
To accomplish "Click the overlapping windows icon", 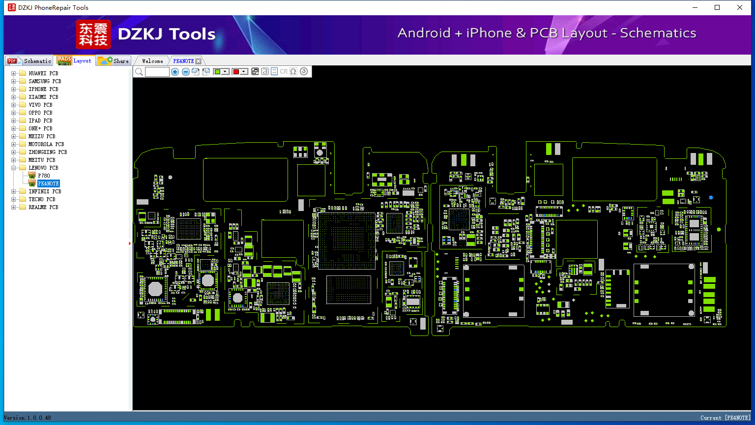I will (x=255, y=72).
